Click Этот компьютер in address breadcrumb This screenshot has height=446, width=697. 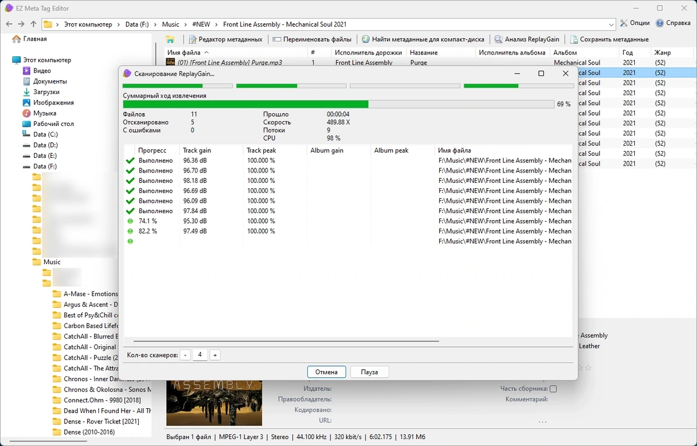87,24
